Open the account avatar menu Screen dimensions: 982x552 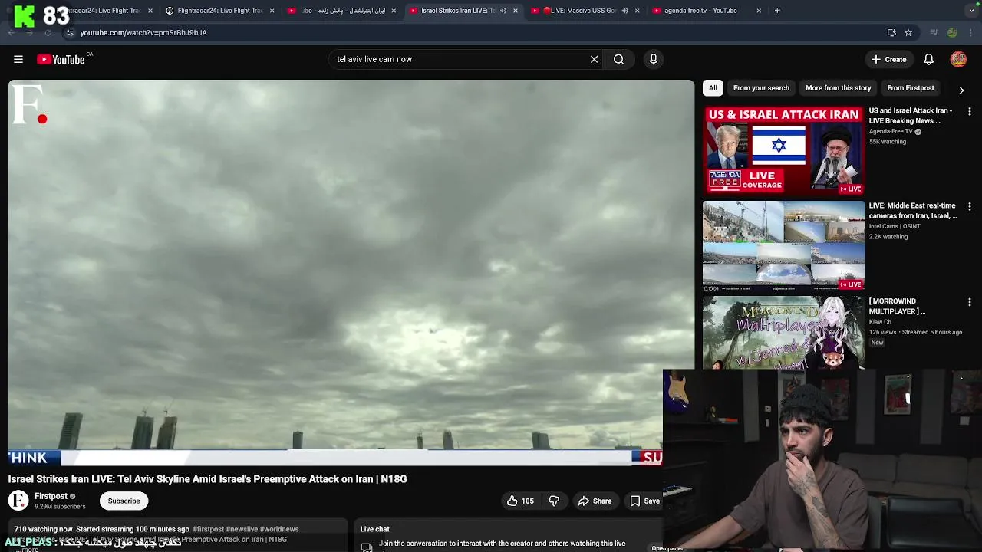pyautogui.click(x=958, y=59)
